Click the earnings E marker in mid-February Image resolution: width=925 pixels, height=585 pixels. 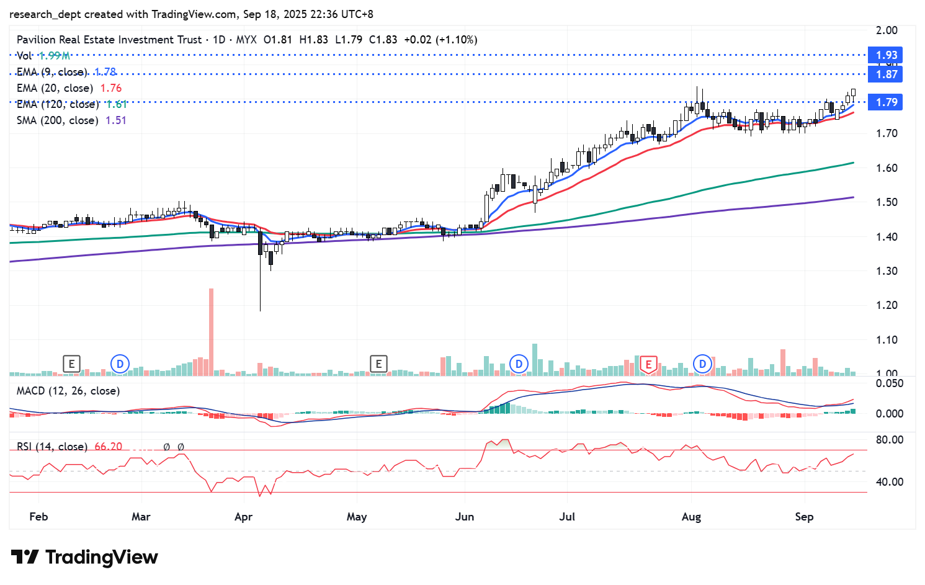click(72, 364)
